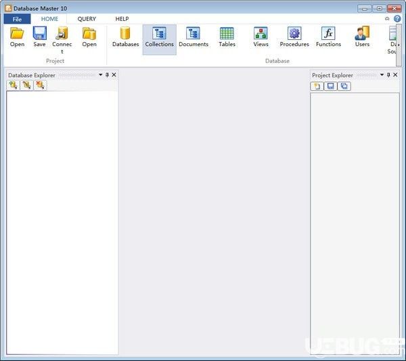This screenshot has height=361, width=406.
Task: Click the ribbon's vertical scroll bar
Action: pyautogui.click(x=399, y=45)
